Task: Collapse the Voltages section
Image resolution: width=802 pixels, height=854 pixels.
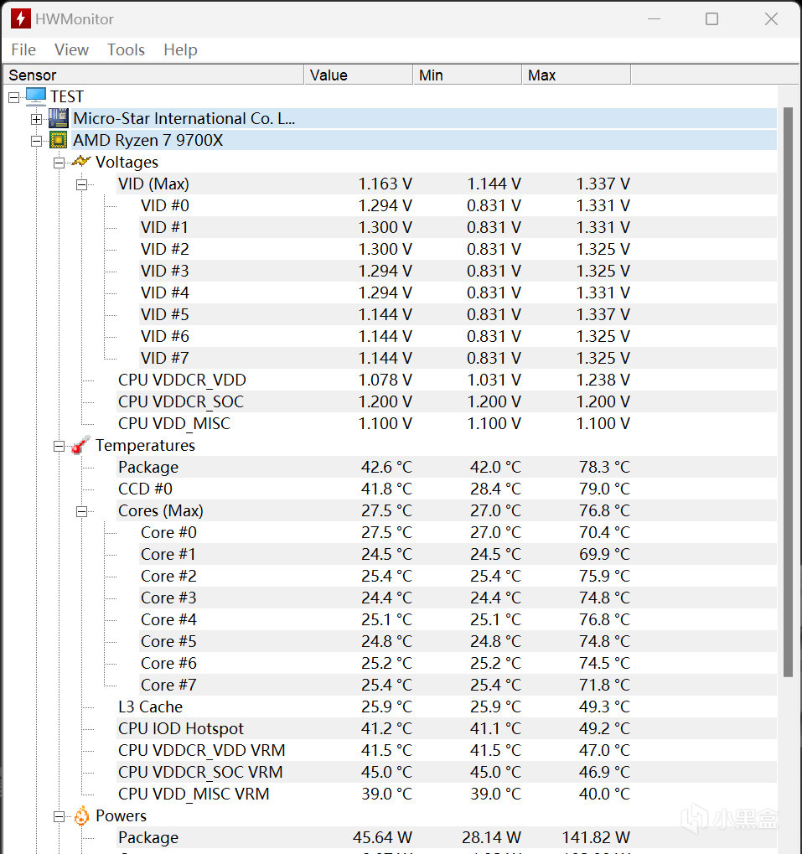Action: click(59, 163)
